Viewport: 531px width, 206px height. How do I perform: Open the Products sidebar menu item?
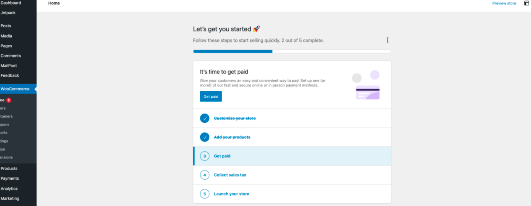[9, 168]
